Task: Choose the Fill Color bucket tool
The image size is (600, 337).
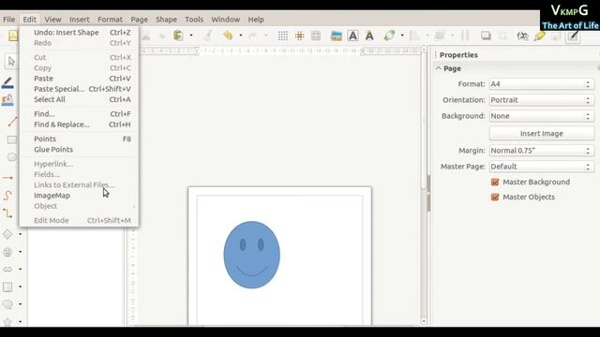Action: (x=7, y=100)
